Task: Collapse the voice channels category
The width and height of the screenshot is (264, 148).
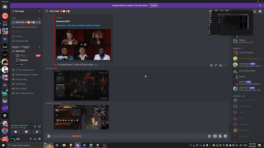Action: (x=21, y=47)
